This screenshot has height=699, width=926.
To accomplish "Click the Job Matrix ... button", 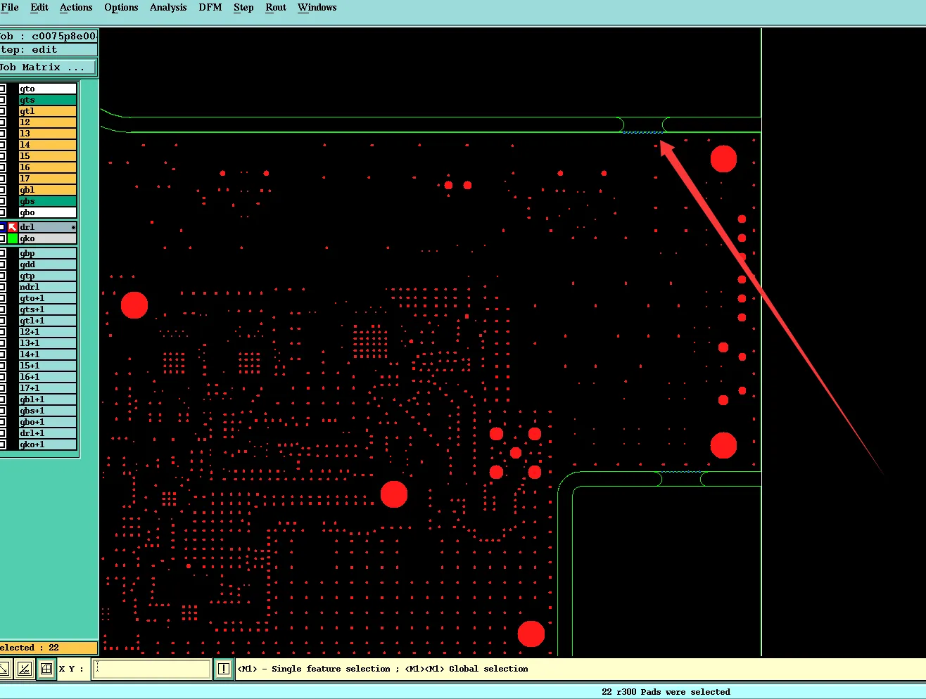I will [x=48, y=68].
